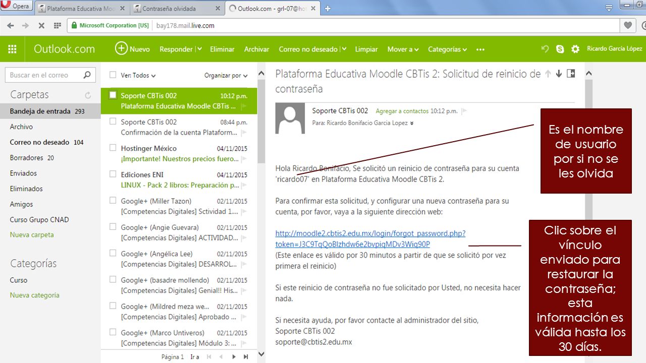Open the Outlook app launcher grid
Viewport: 646px width, 363px height.
(12, 49)
